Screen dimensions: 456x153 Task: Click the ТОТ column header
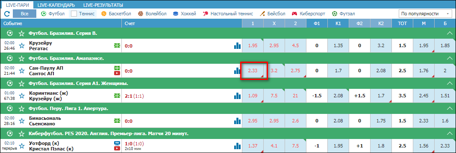[402, 23]
